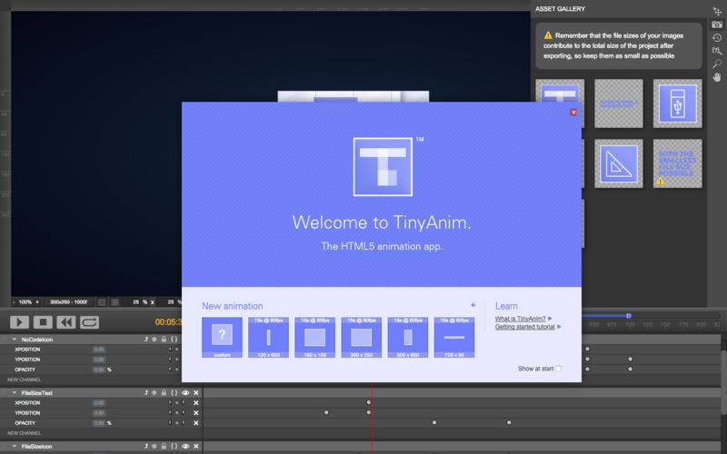Screen dimensions: 727x454
Task: Click the round dot icon on NoCodeIcon layer
Action: [154, 340]
